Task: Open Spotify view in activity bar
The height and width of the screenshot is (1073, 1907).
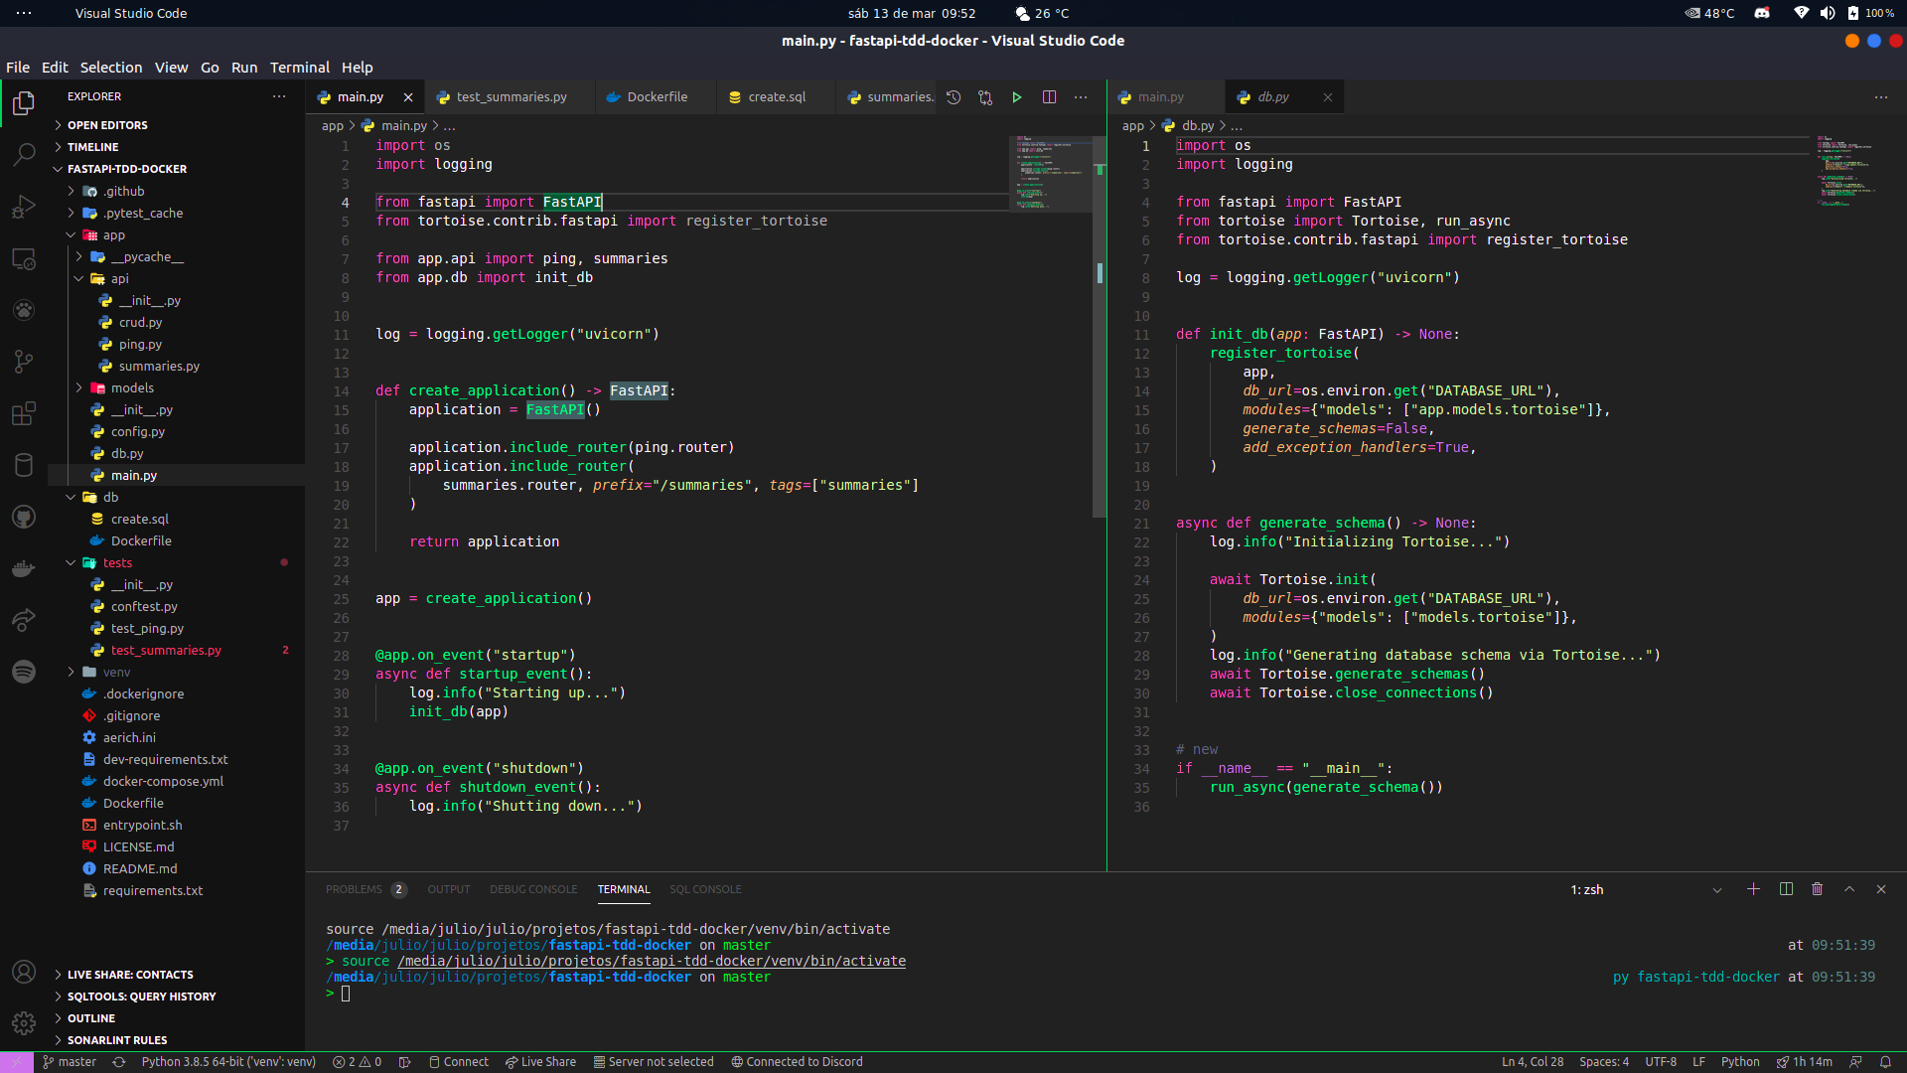Action: click(x=24, y=672)
